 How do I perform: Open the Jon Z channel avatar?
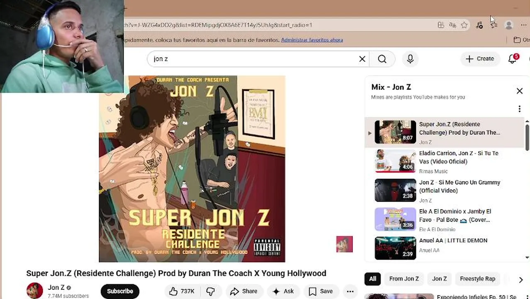click(35, 291)
